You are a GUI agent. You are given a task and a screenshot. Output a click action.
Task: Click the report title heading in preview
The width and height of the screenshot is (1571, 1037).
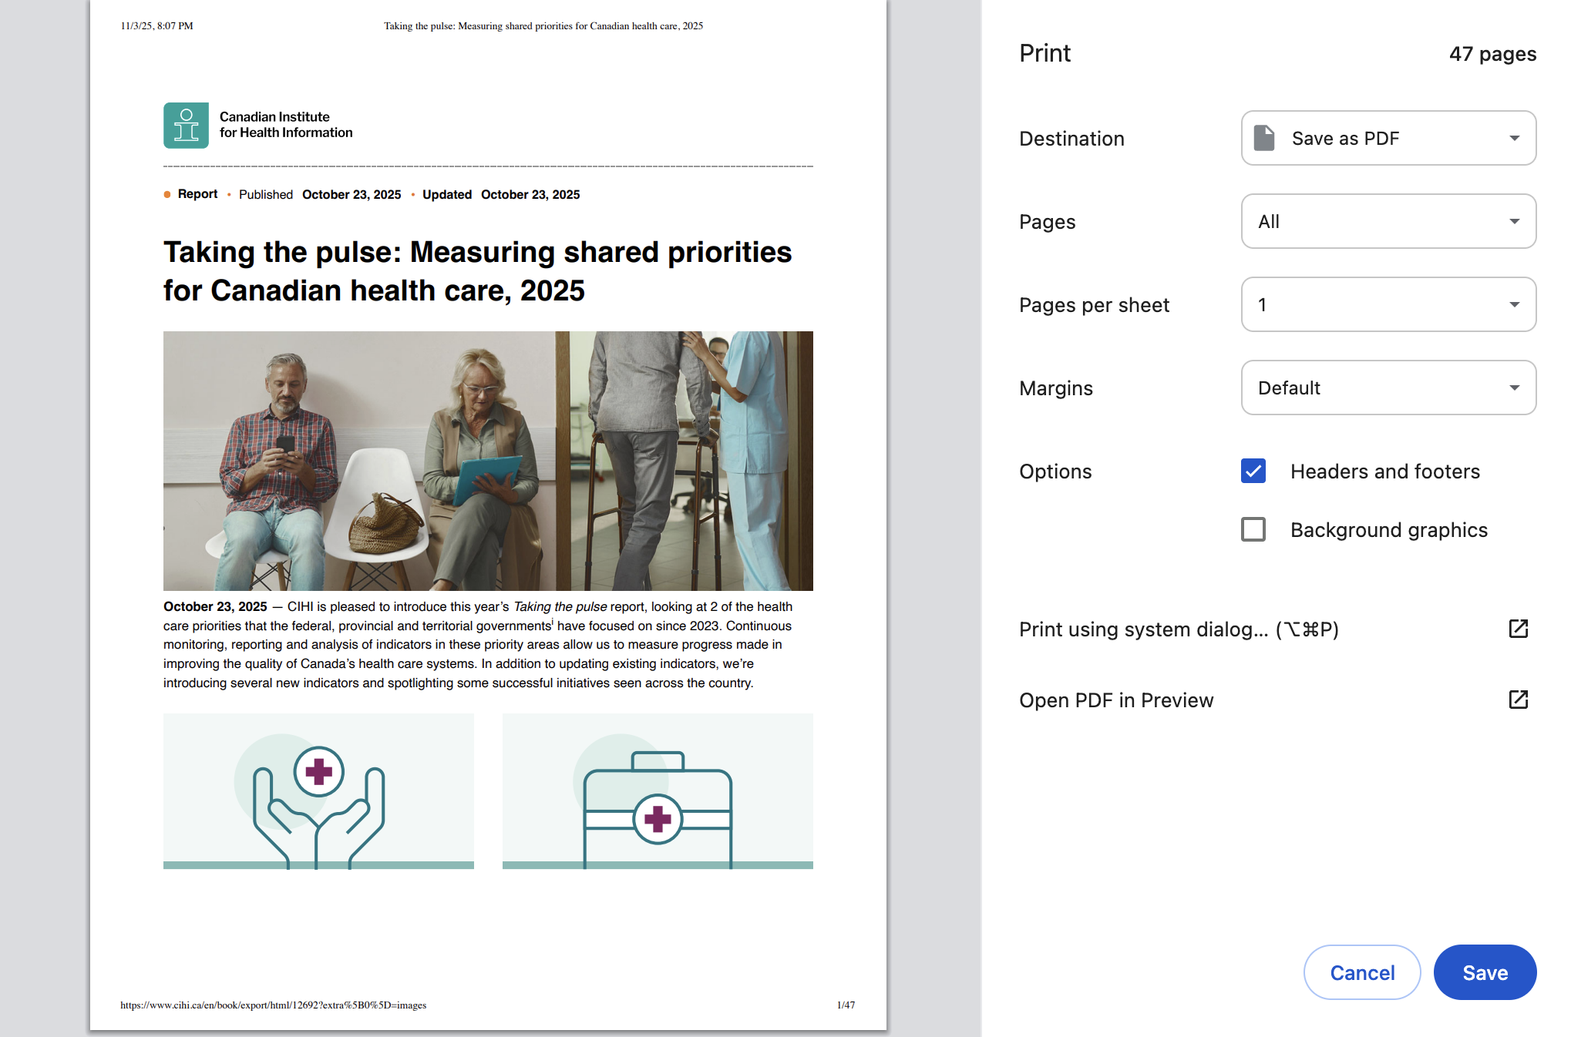[x=477, y=271]
